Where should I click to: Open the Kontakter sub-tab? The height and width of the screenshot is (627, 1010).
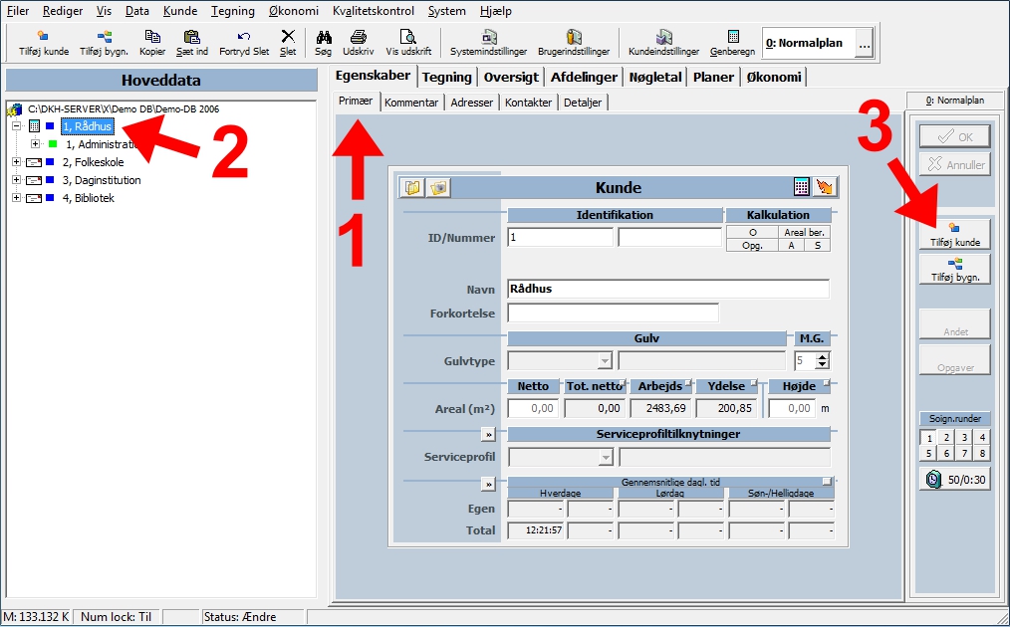[528, 103]
